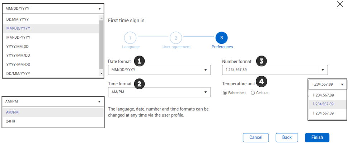Collapse the expanded AM/PM dropdown header
Image resolution: width=348 pixels, height=143 pixels.
[53, 101]
